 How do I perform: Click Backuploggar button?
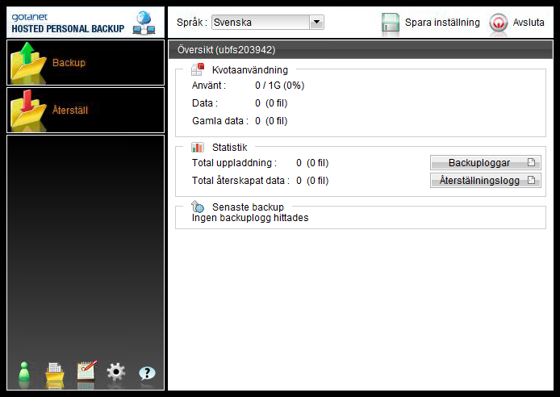tap(485, 162)
